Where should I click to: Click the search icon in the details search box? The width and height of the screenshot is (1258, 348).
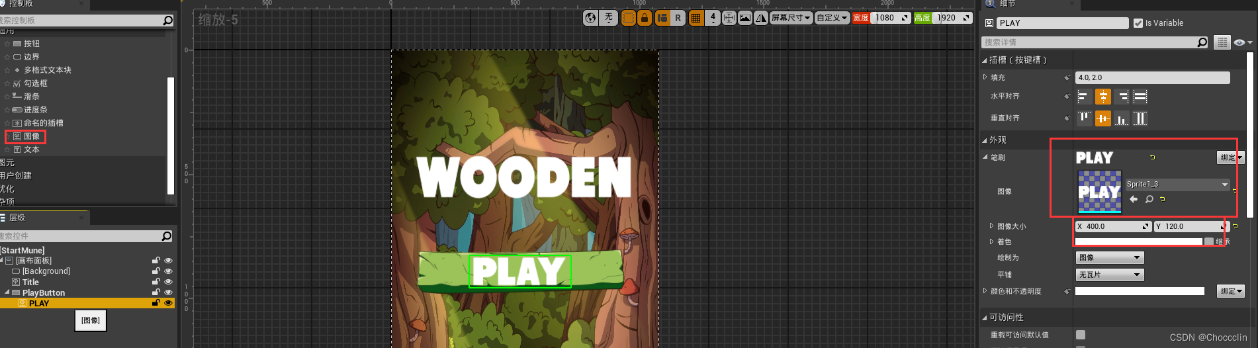1202,42
